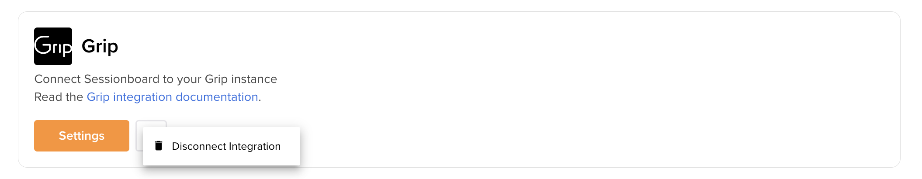Click the Grip brand thumbnail
922x179 pixels.
click(x=53, y=46)
